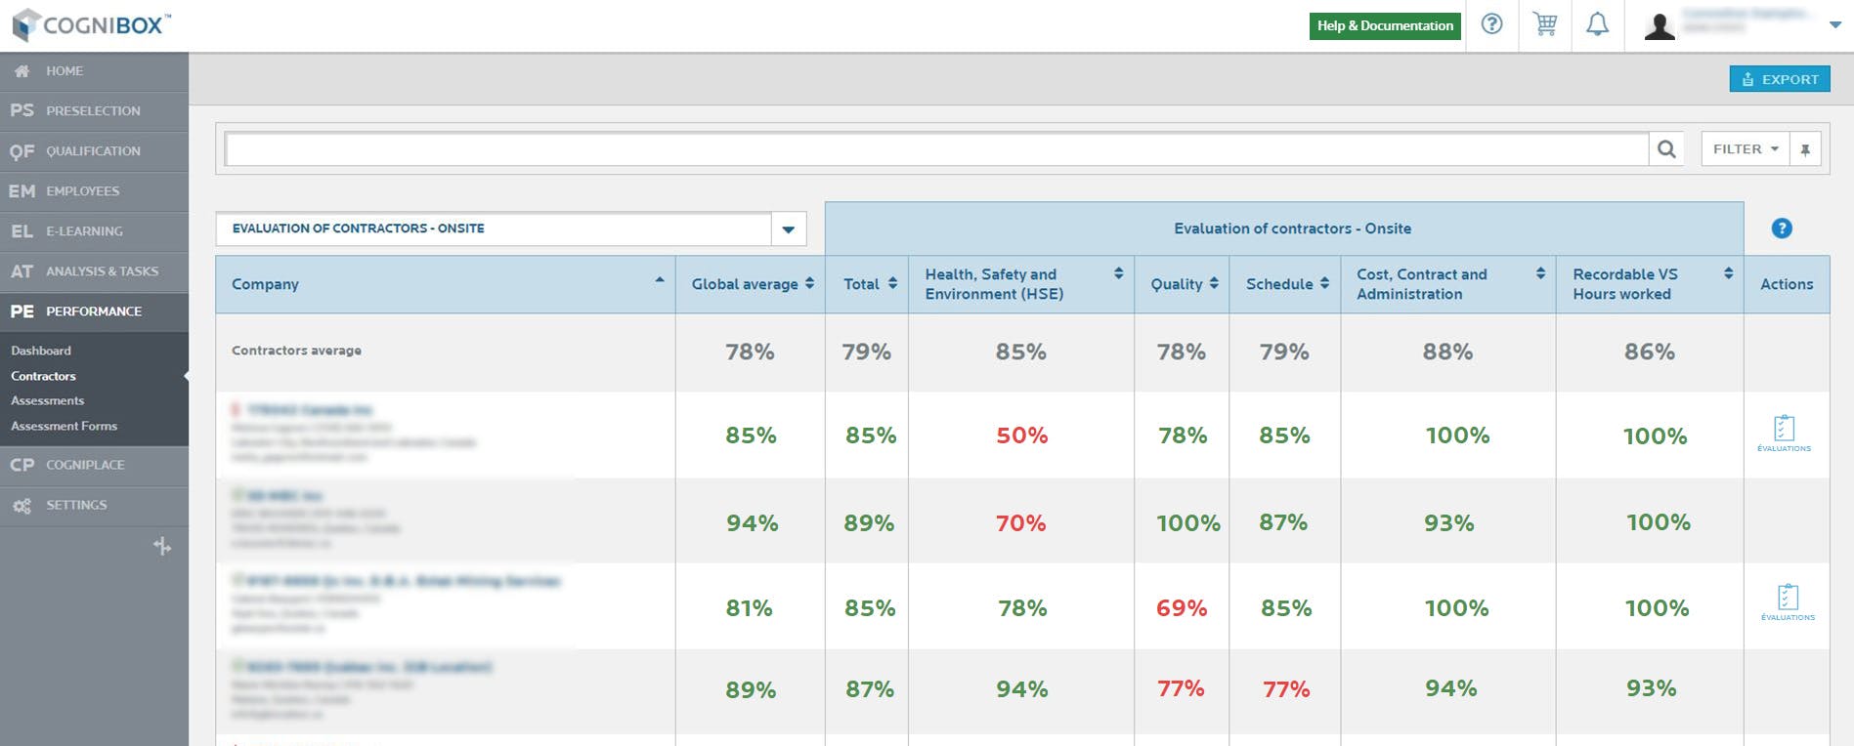Image resolution: width=1854 pixels, height=746 pixels.
Task: Click the red 77% Quality score
Action: tap(1181, 688)
